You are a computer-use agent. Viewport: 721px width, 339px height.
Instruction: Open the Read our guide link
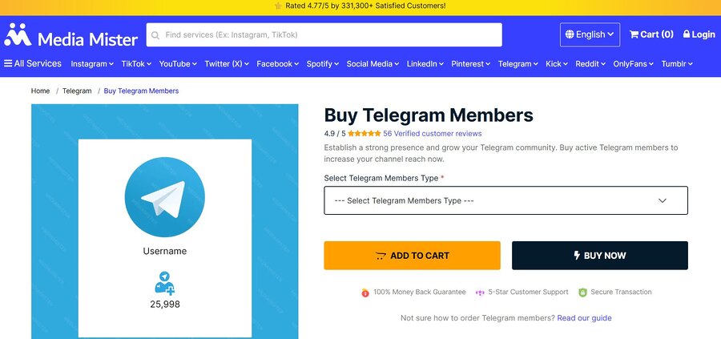click(584, 318)
